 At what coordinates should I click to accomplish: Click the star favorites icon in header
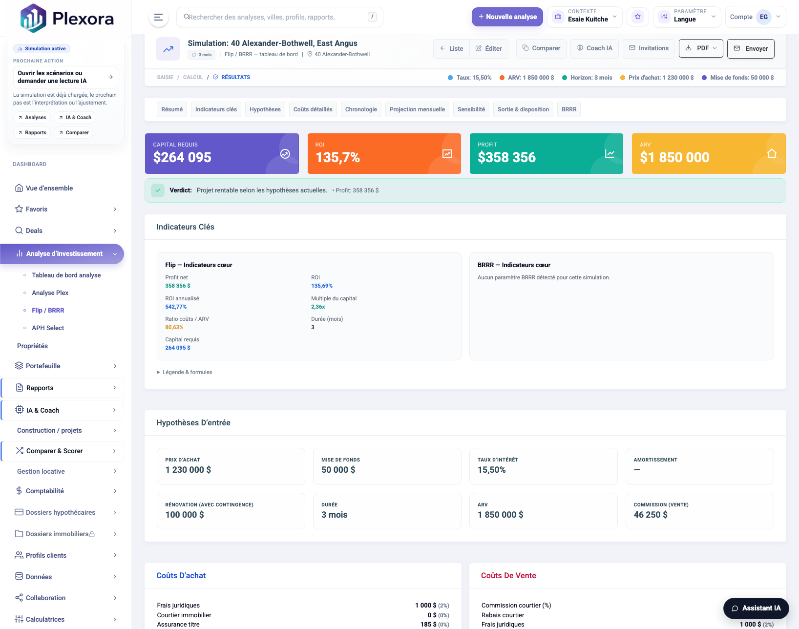(637, 17)
